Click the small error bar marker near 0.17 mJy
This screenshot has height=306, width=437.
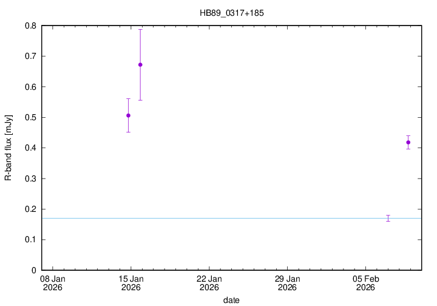click(x=388, y=218)
